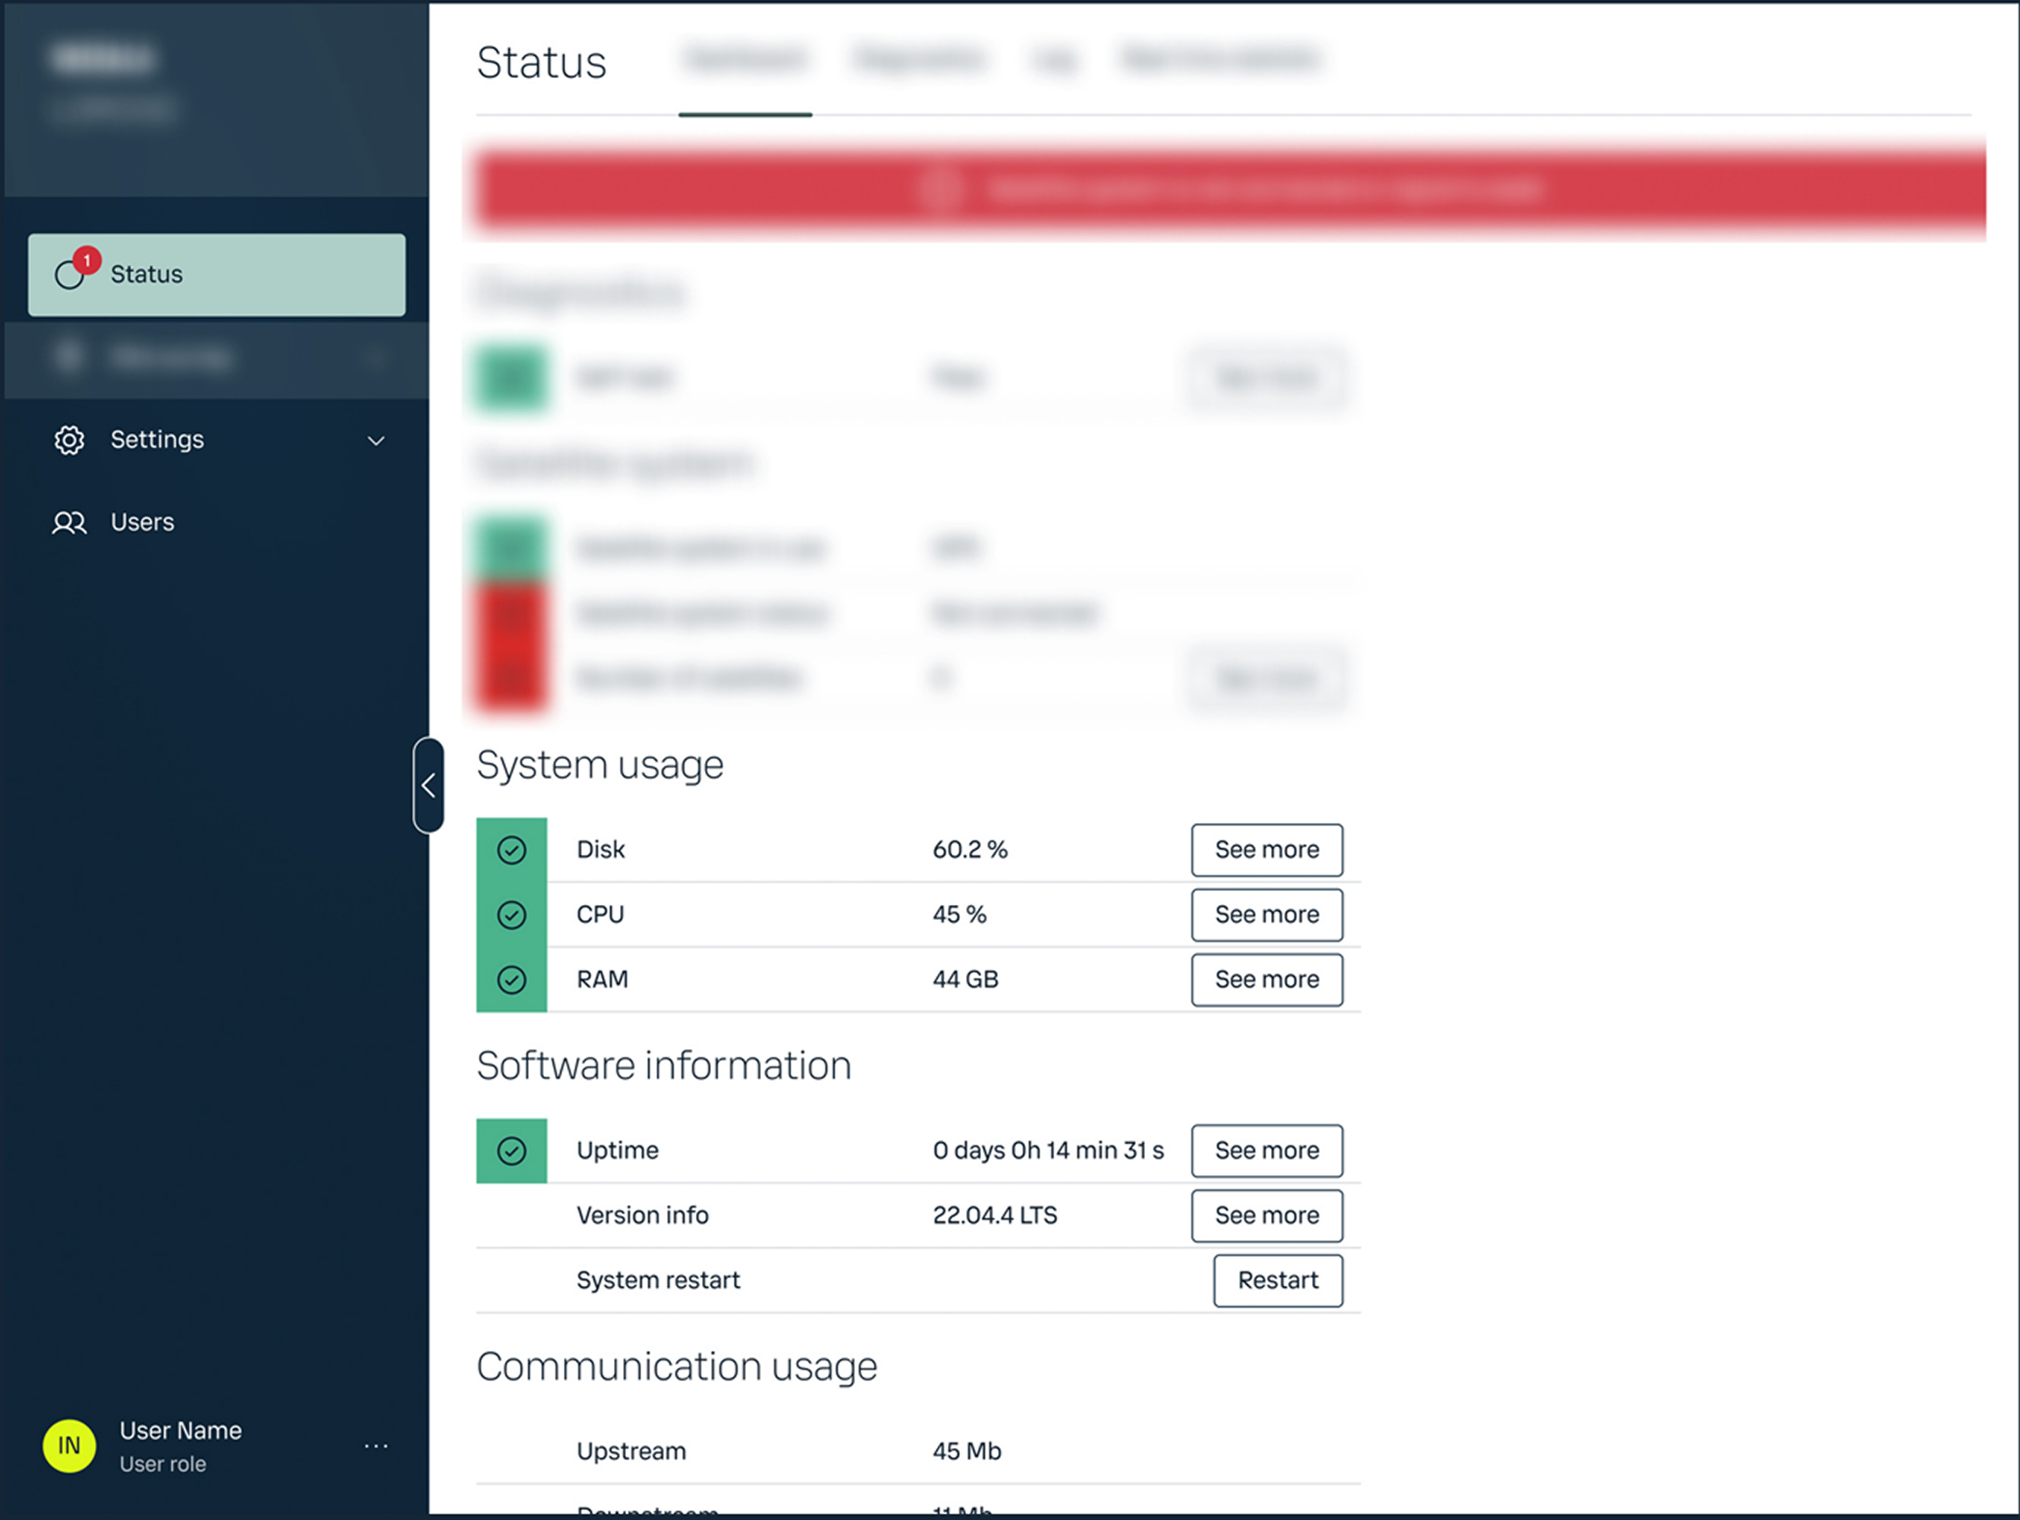Screen dimensions: 2020x1520
Task: Select the Status sidebar item
Action: [216, 275]
